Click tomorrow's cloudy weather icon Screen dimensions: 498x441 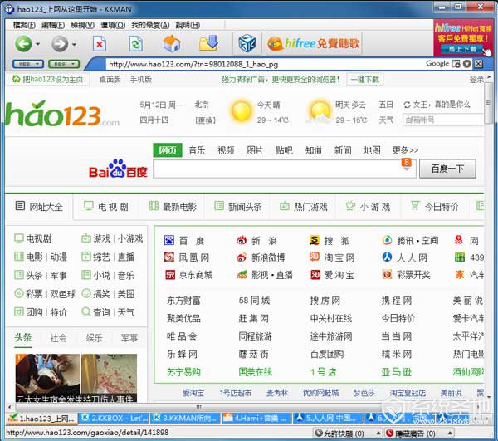(320, 111)
